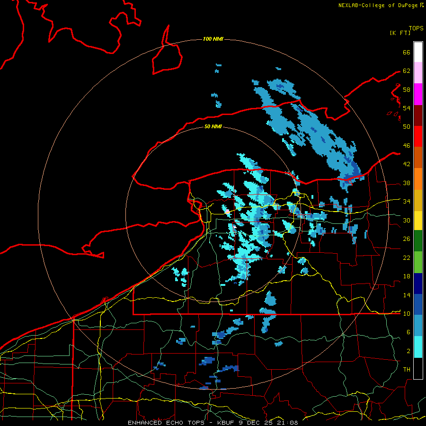
Task: Click the 26 legend value
Action: 407,239
